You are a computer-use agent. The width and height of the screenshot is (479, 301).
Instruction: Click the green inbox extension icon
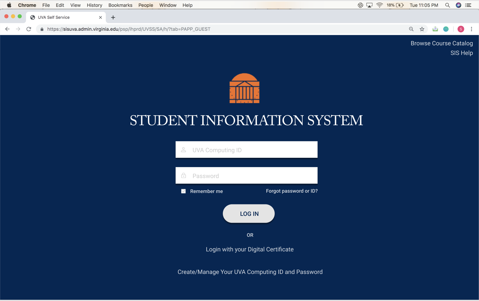coord(435,29)
